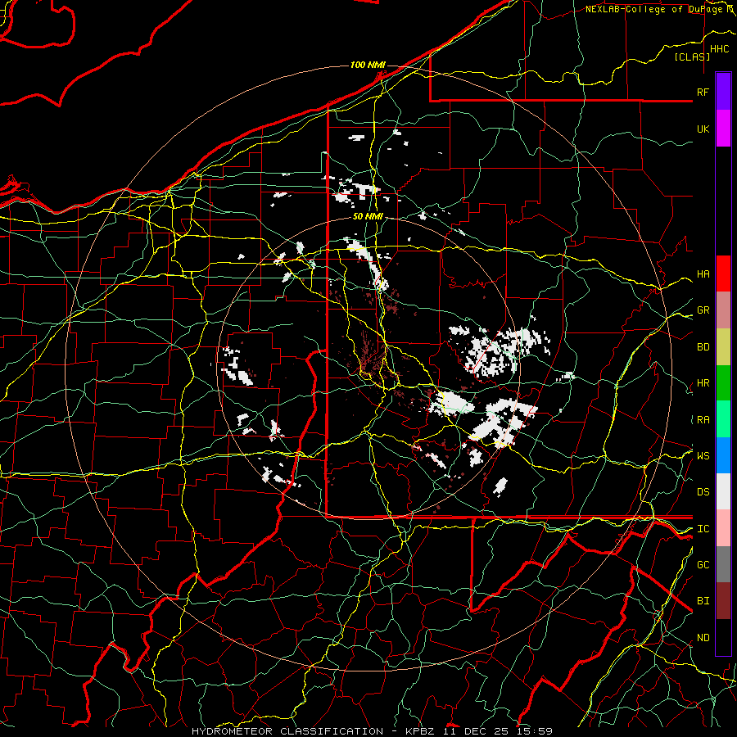Click the RA legend label
Viewport: 737px width, 737px height.
click(x=703, y=420)
